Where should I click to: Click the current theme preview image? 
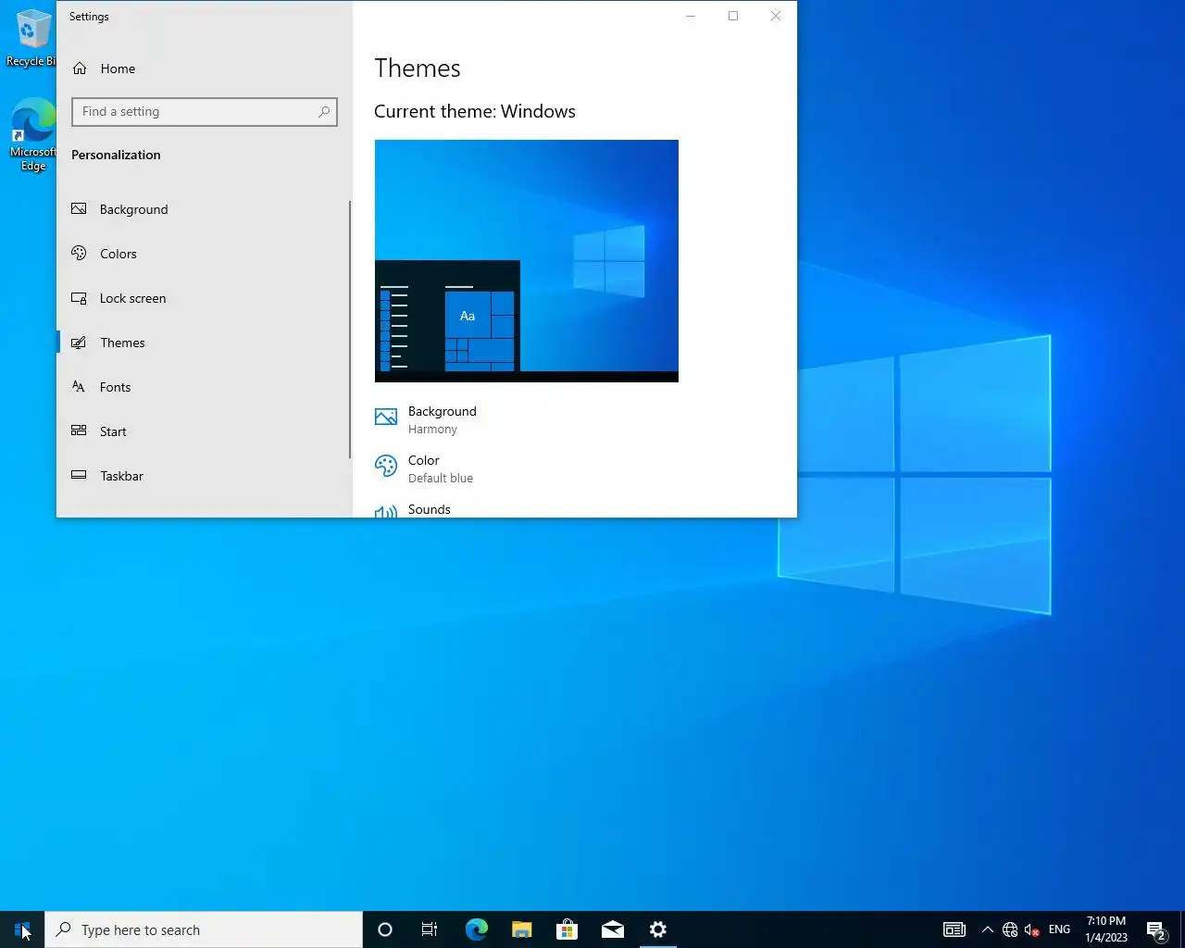click(x=526, y=261)
